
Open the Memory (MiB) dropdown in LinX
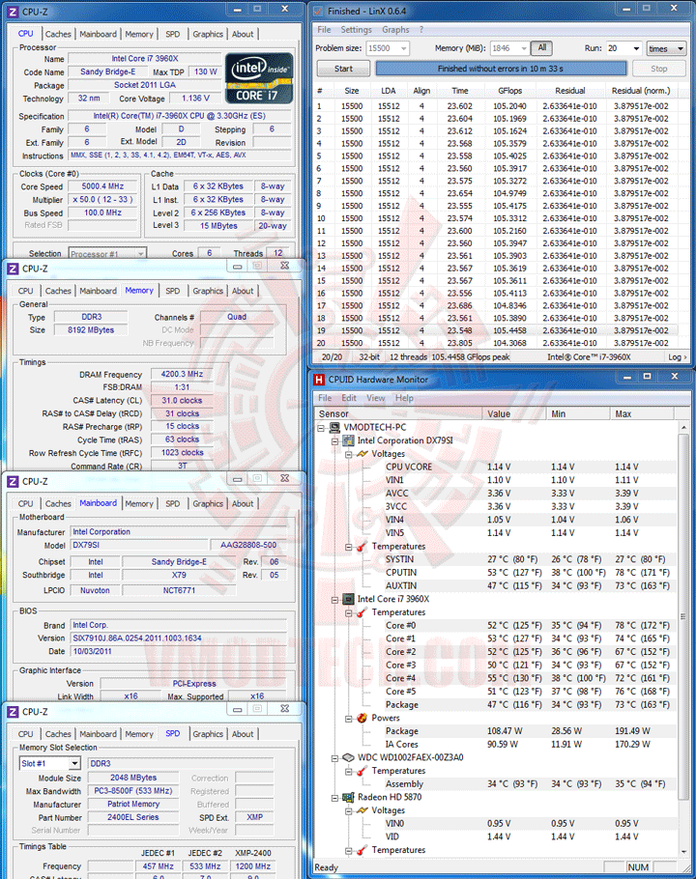coord(524,48)
